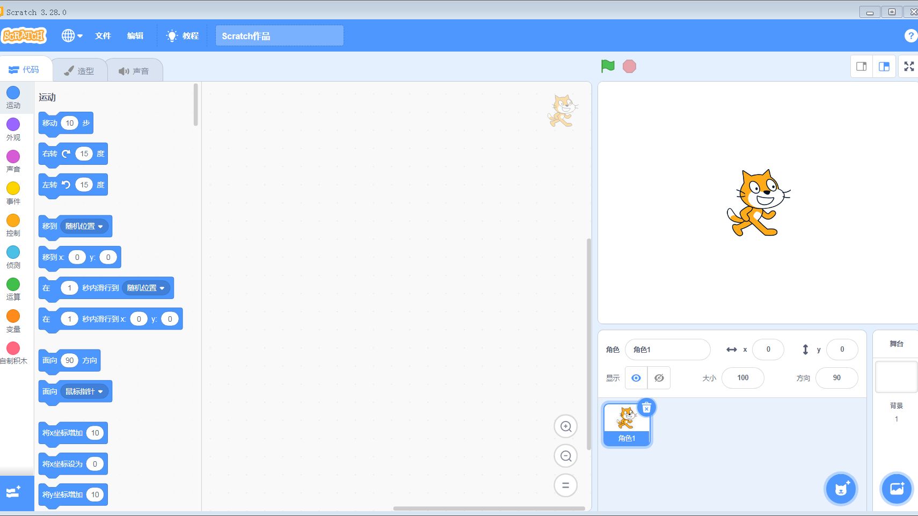Click the help question mark icon

point(910,35)
